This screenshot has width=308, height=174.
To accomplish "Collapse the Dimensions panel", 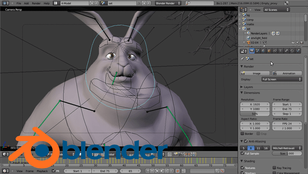I will [x=241, y=93].
